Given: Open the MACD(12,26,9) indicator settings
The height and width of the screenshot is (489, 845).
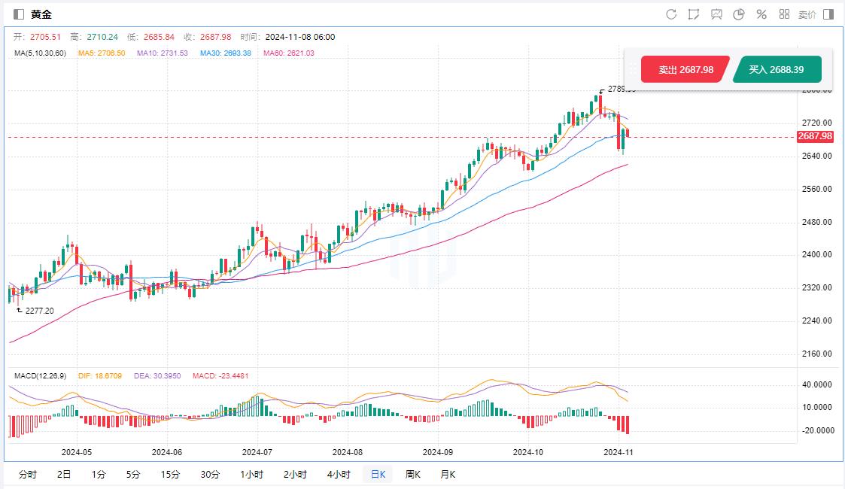Looking at the screenshot, I should pyautogui.click(x=41, y=375).
